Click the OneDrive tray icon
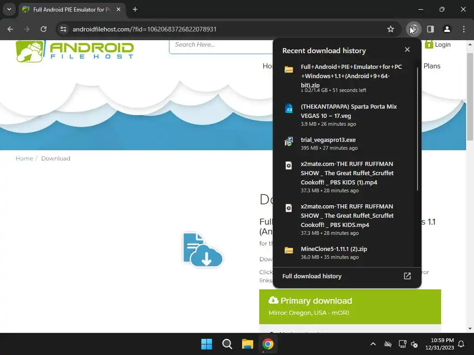Screen dimensions: 474x355 pyautogui.click(x=388, y=344)
